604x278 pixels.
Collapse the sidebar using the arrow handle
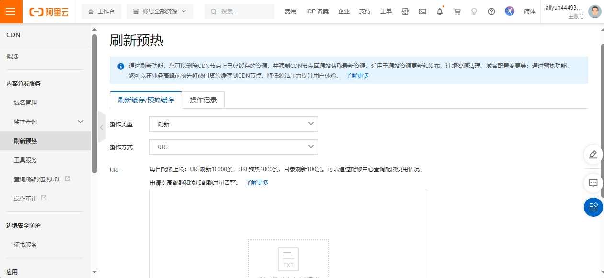click(102, 127)
